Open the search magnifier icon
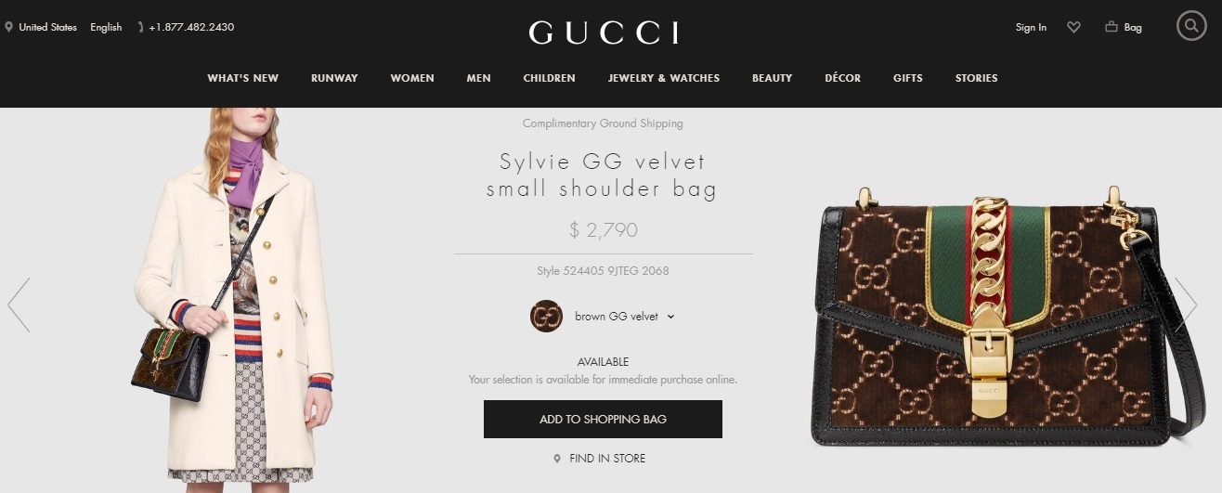The height and width of the screenshot is (493, 1222). tap(1191, 26)
